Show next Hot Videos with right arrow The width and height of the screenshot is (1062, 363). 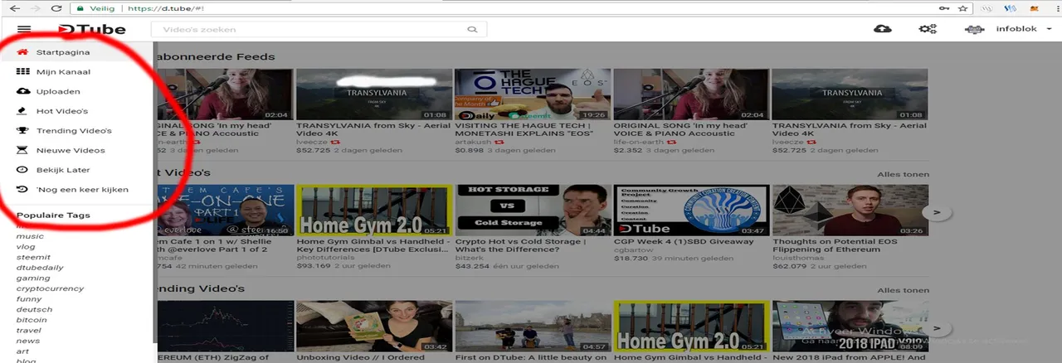(x=937, y=212)
